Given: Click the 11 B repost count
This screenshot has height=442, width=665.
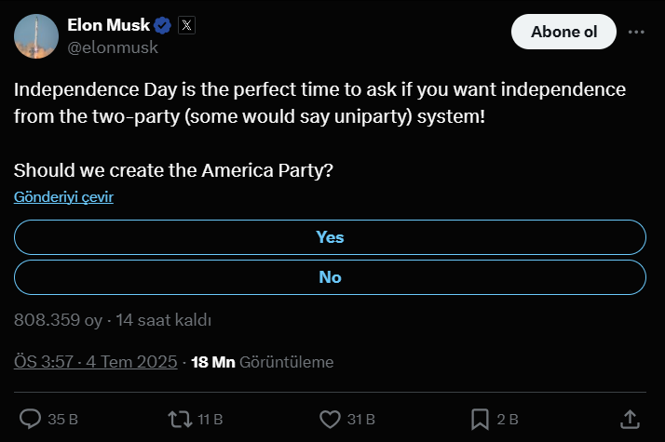Looking at the screenshot, I should 210,419.
